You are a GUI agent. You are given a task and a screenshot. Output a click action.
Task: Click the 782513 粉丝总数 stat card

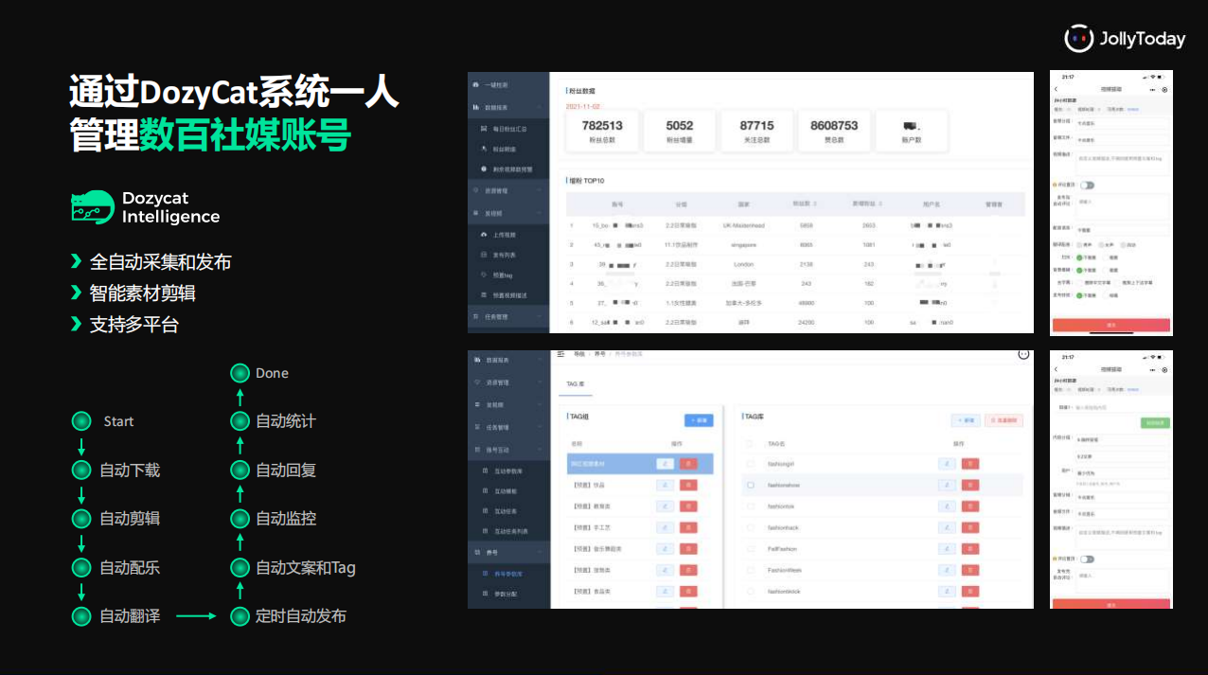point(602,131)
